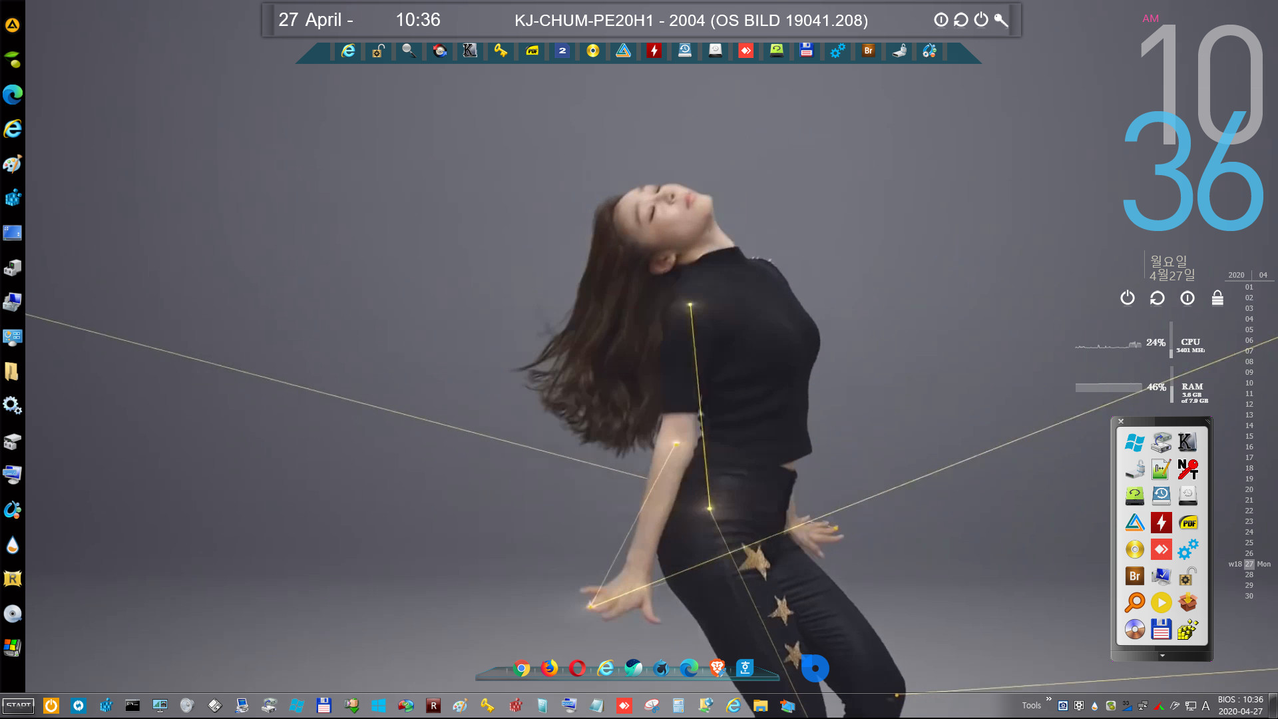Click the 2020 year label in calendar
Viewport: 1278px width, 719px height.
1236,275
